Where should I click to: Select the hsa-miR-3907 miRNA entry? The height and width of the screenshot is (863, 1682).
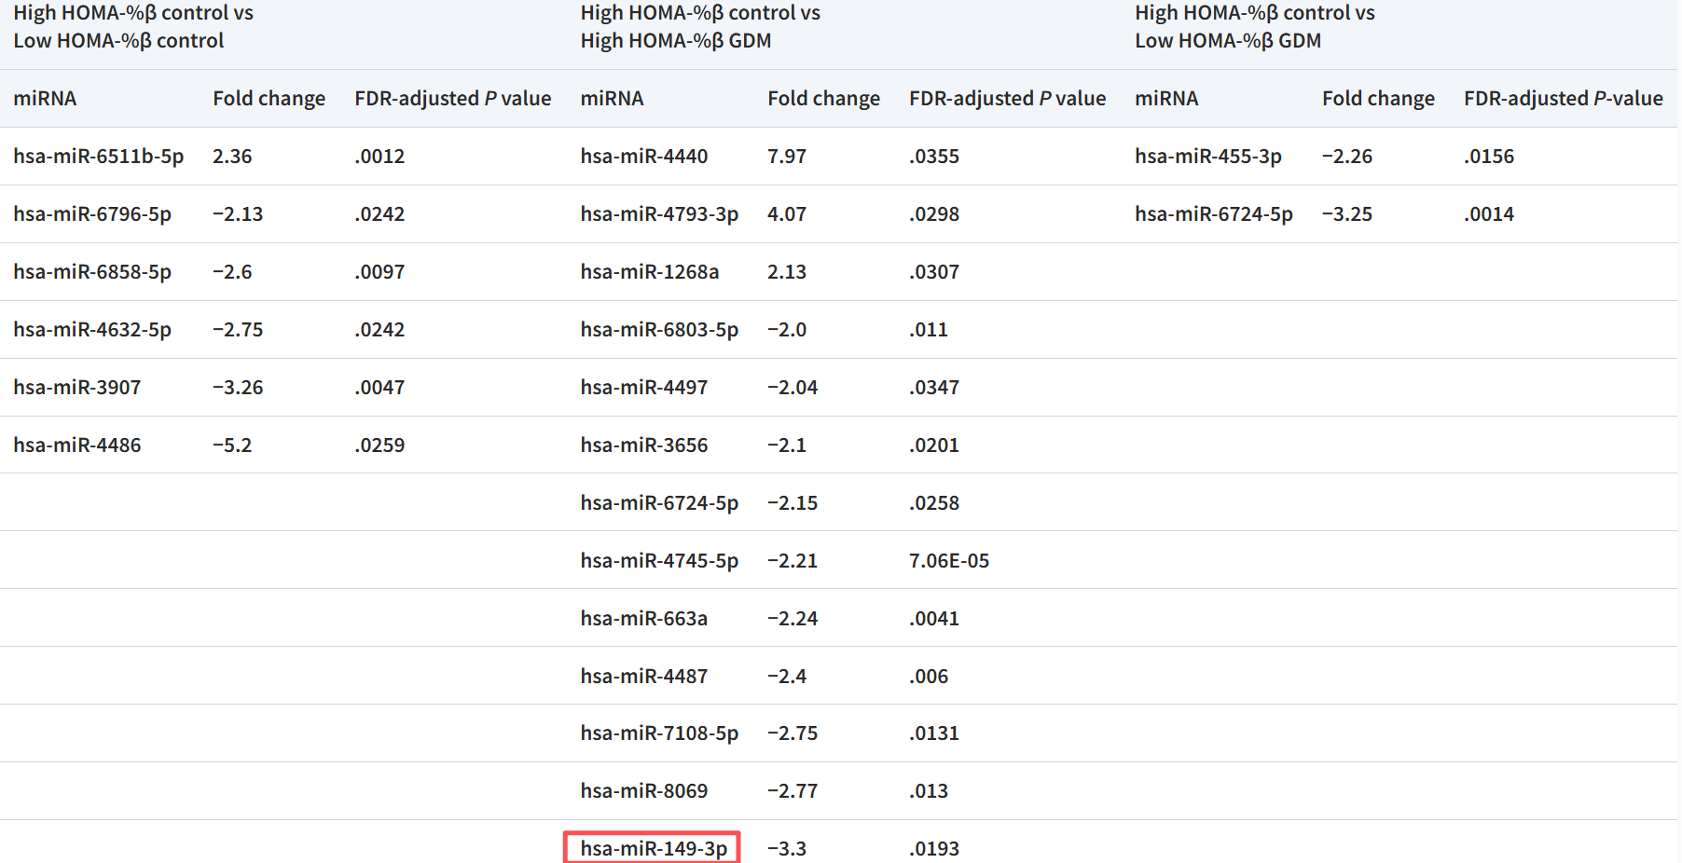point(77,388)
